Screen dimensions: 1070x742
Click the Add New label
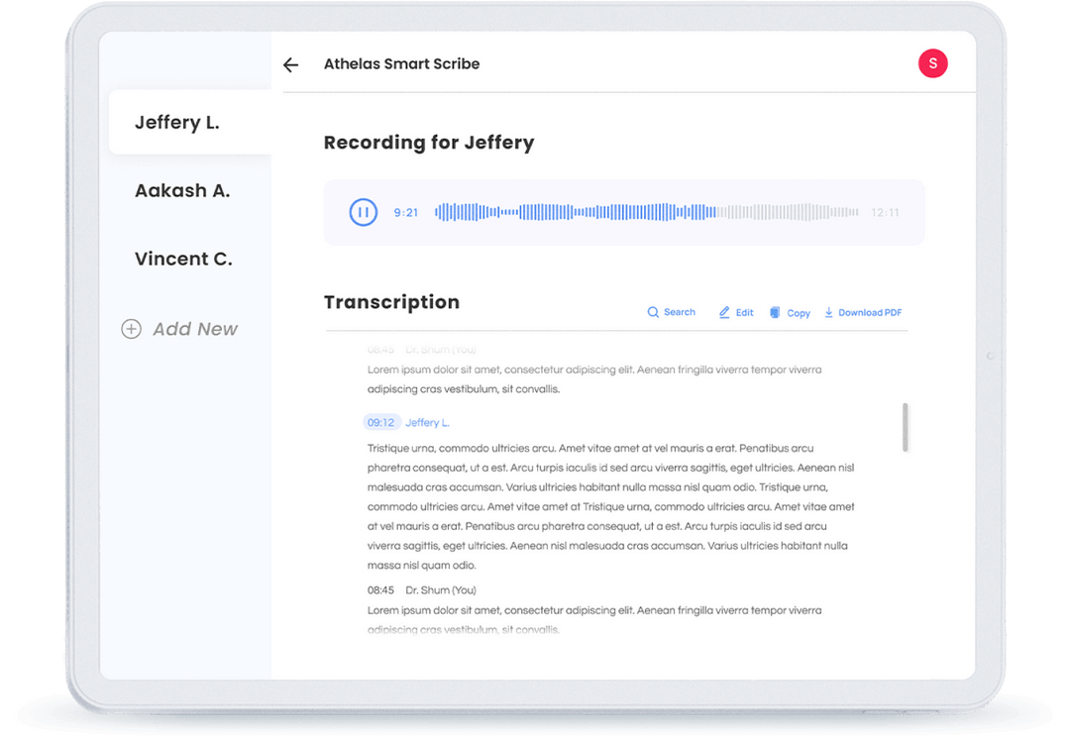tap(195, 329)
